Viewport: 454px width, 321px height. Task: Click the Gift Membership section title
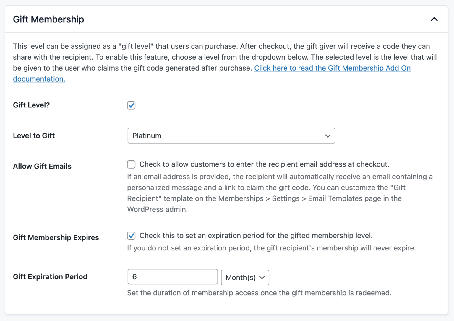point(48,19)
